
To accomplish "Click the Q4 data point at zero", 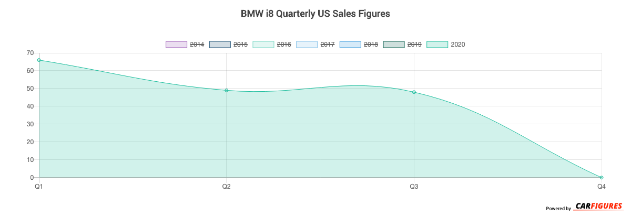I will (602, 178).
